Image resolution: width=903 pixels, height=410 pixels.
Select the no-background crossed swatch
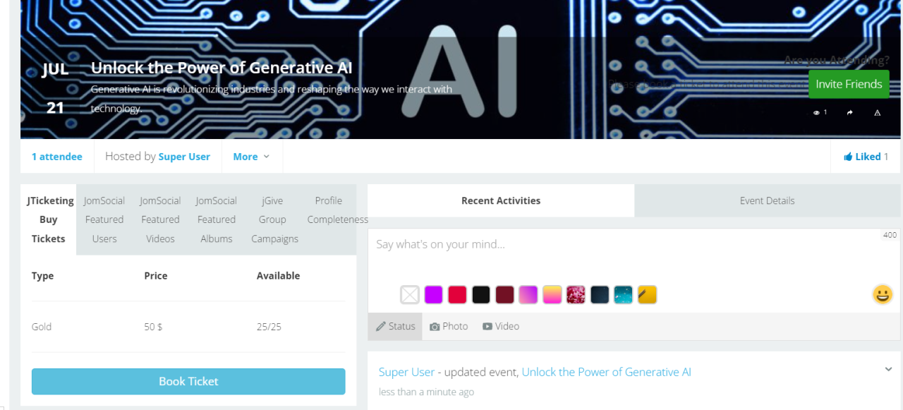(410, 294)
